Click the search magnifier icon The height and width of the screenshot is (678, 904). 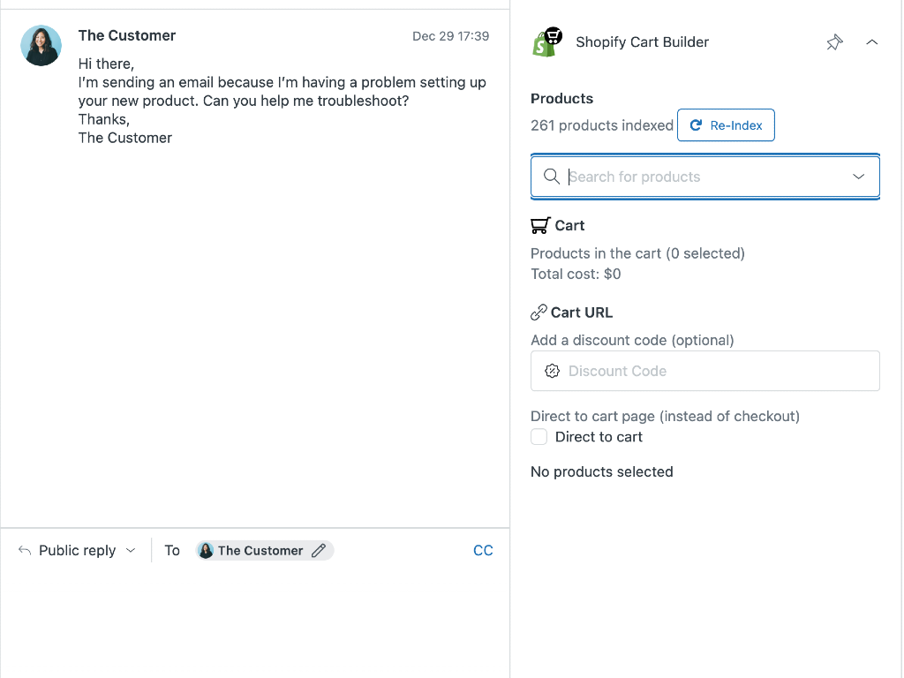click(552, 177)
